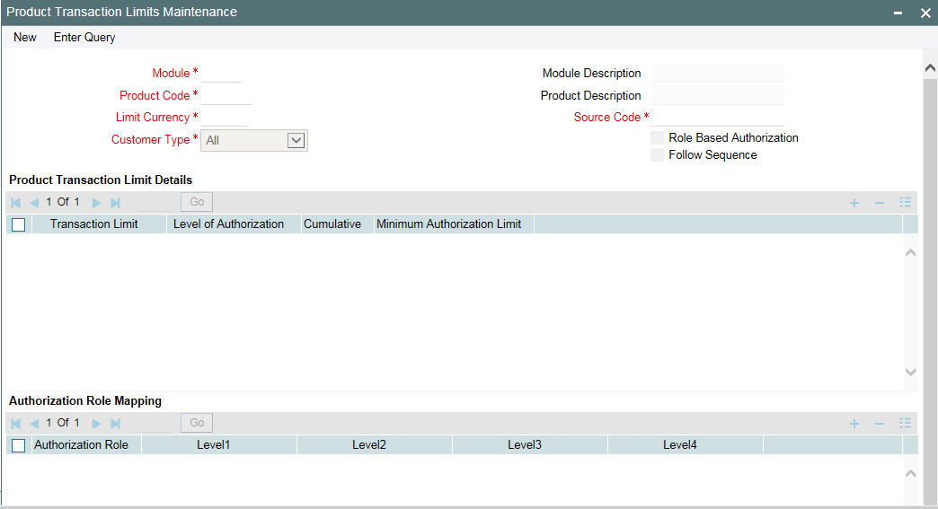Click the Level2 column header
Viewport: 938px width, 509px height.
pos(375,445)
